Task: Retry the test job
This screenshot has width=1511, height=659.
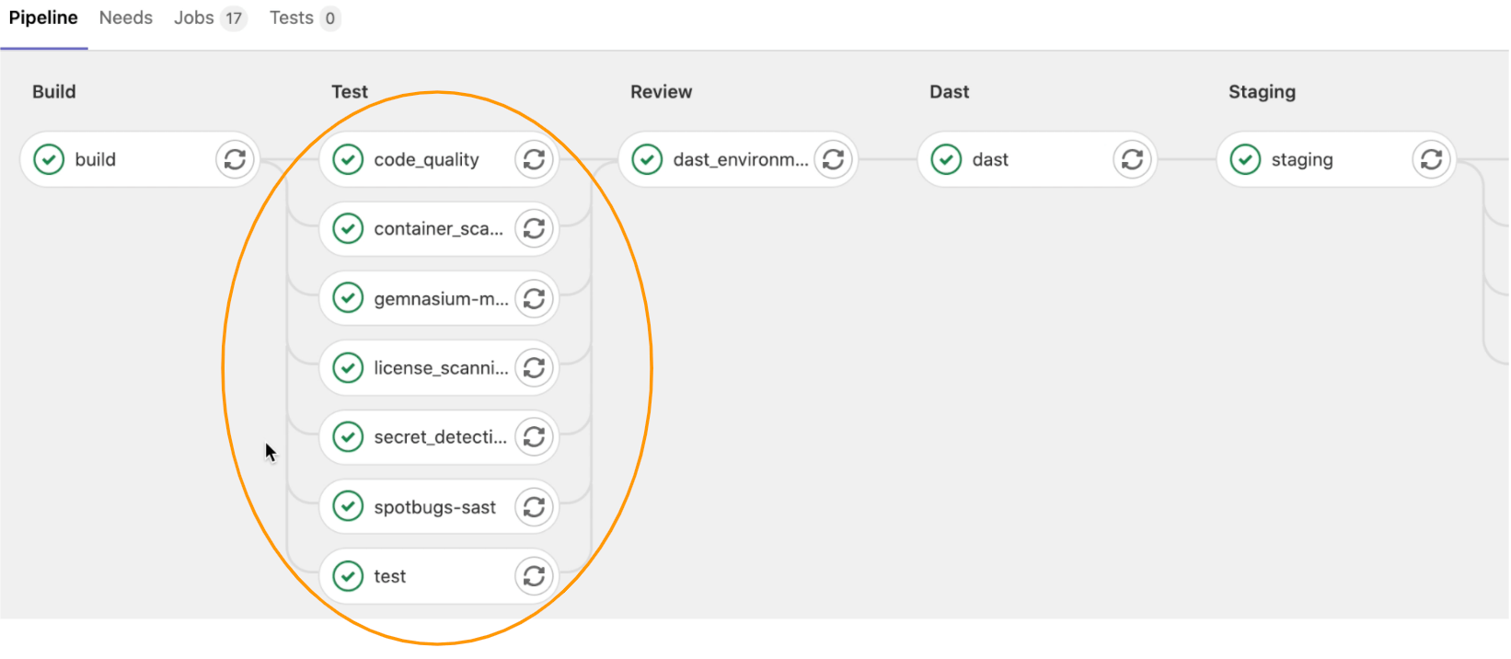Action: coord(534,576)
